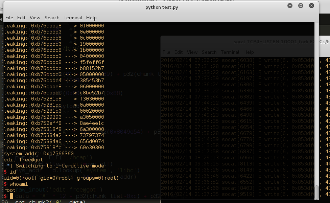Click the 'uid=0(root) gid=0(root)' output line
The width and height of the screenshot is (330, 203).
point(61,178)
